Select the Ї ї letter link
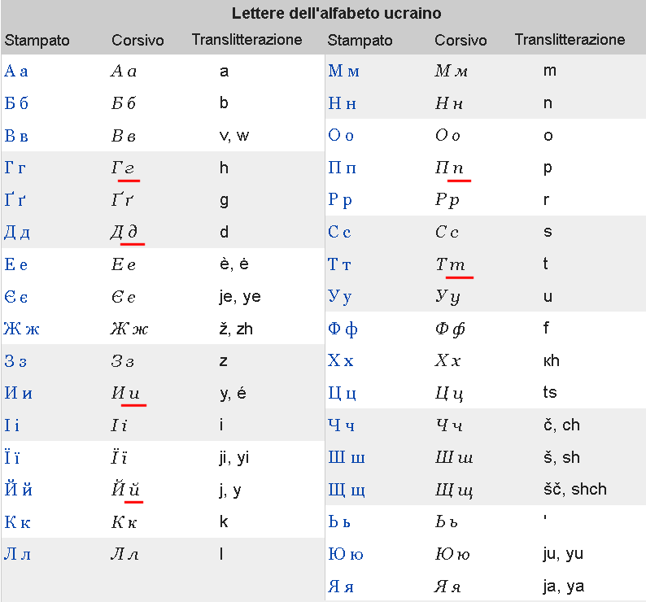 point(13,458)
